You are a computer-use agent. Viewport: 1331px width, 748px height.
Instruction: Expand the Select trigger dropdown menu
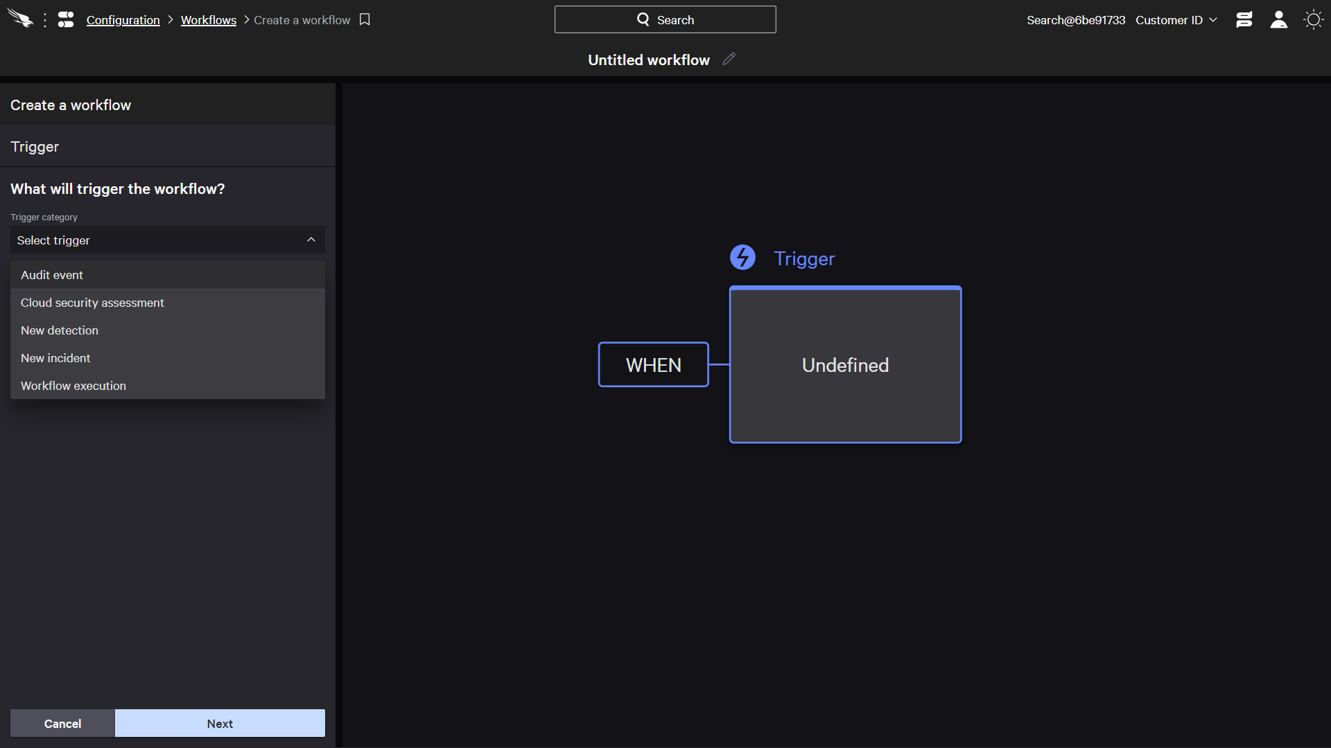[x=167, y=239]
